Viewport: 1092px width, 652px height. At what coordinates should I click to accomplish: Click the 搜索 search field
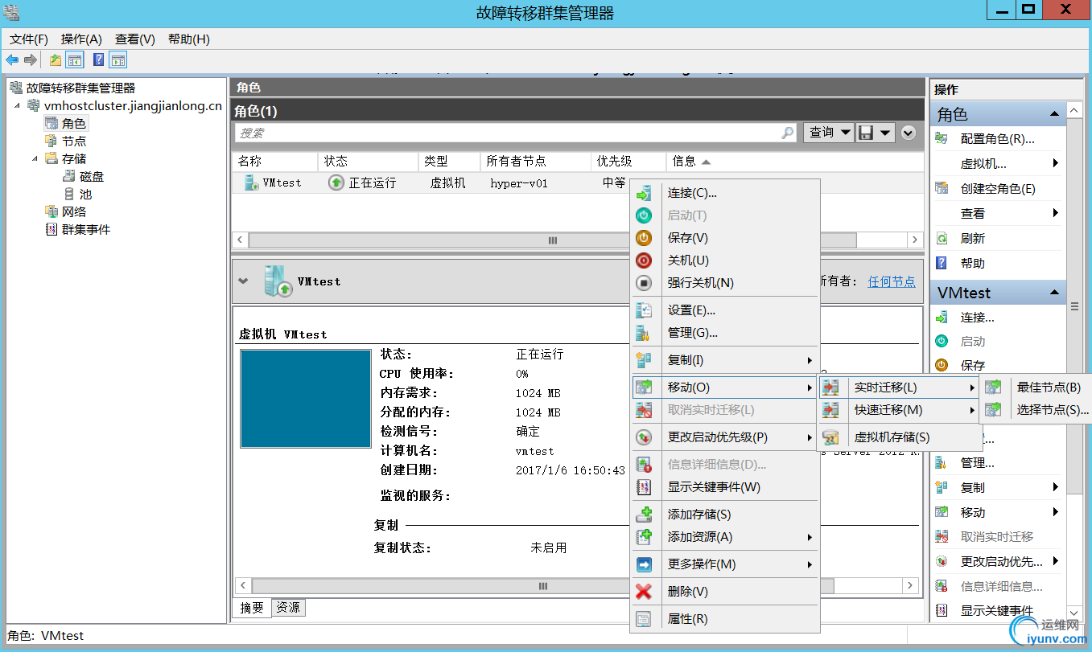pyautogui.click(x=515, y=133)
